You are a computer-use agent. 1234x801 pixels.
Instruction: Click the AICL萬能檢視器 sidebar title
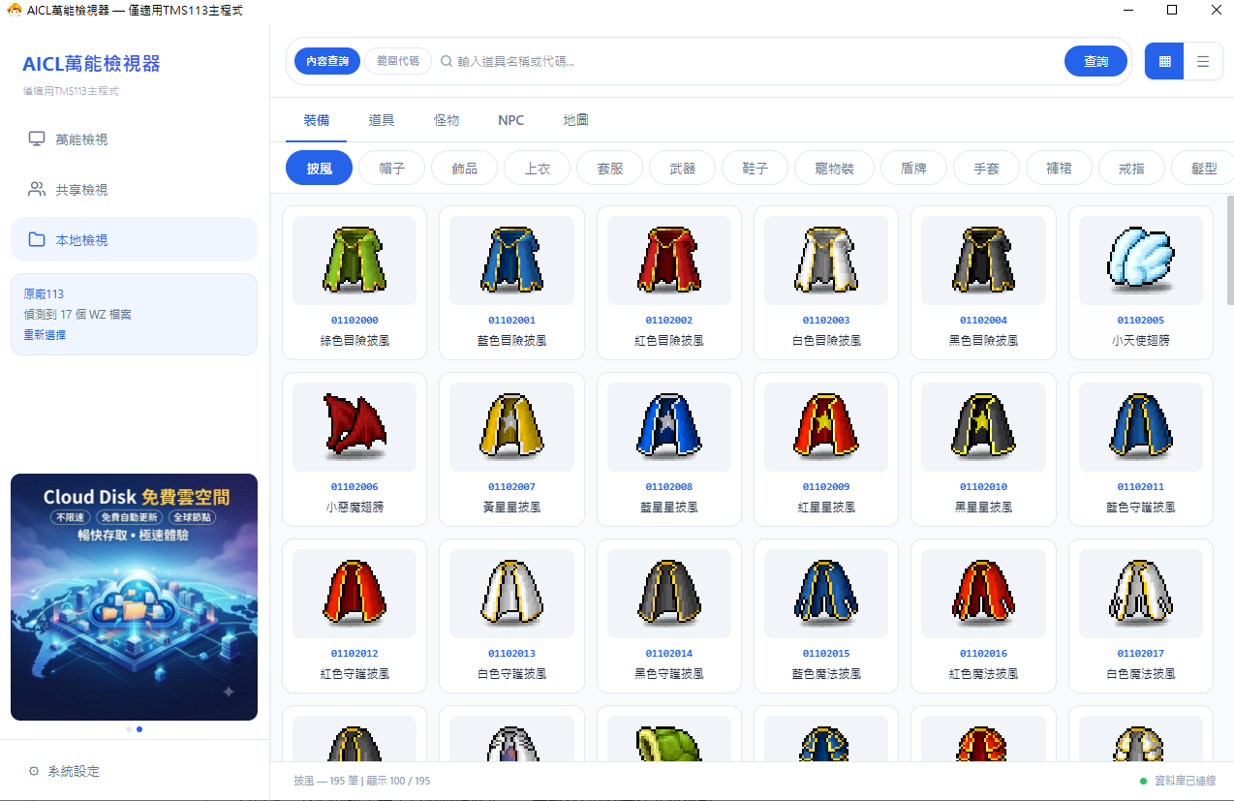pos(91,64)
